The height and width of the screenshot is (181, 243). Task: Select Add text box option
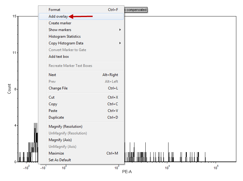[59, 57]
